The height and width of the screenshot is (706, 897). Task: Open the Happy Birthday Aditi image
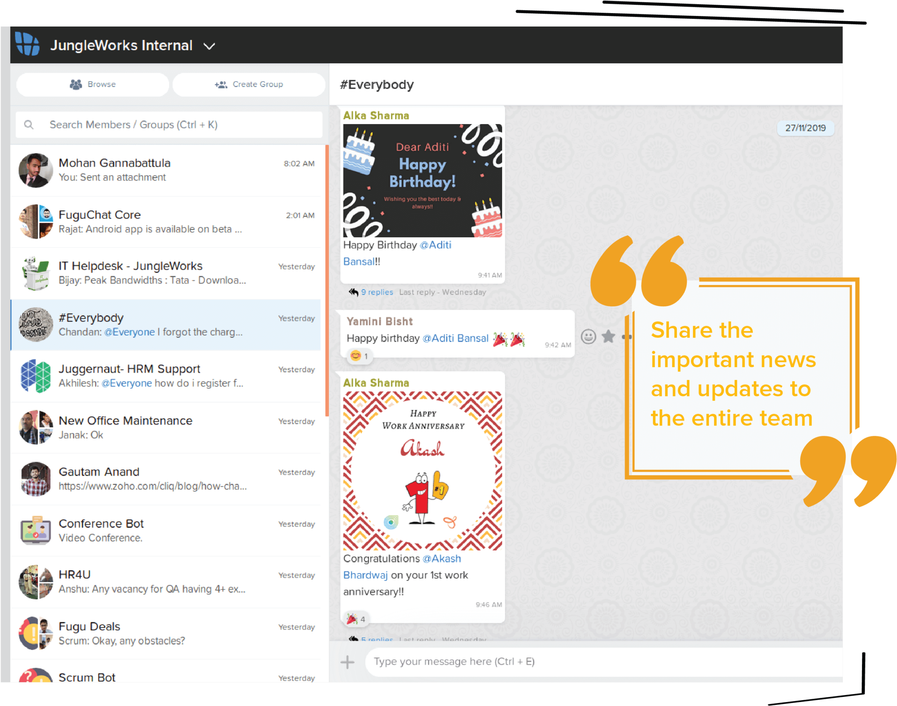click(422, 181)
